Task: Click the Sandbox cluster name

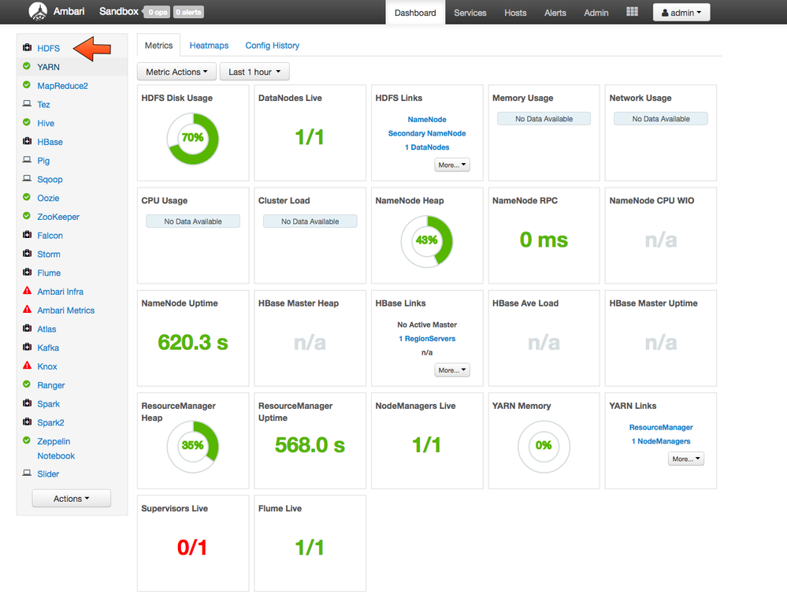Action: click(x=118, y=11)
